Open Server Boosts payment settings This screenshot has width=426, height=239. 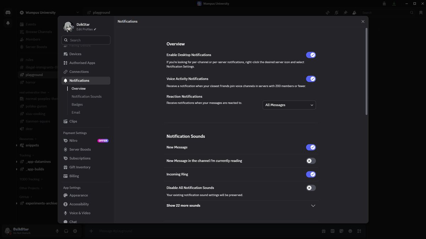(86, 149)
